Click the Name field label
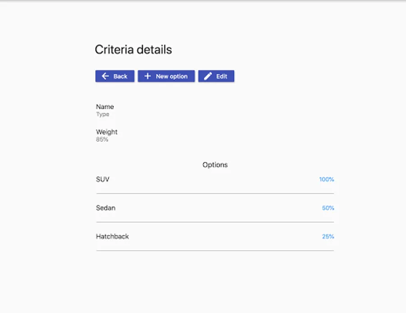Image resolution: width=406 pixels, height=313 pixels. click(105, 107)
